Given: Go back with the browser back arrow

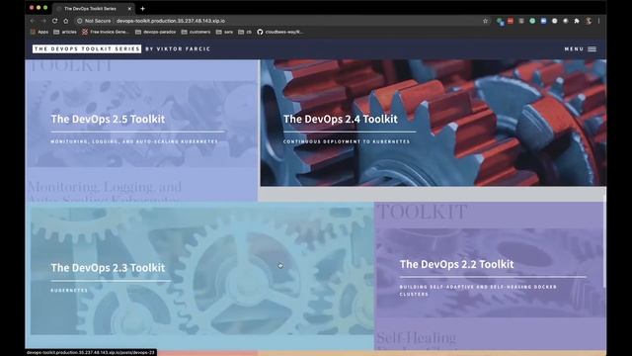Looking at the screenshot, I should [33, 21].
